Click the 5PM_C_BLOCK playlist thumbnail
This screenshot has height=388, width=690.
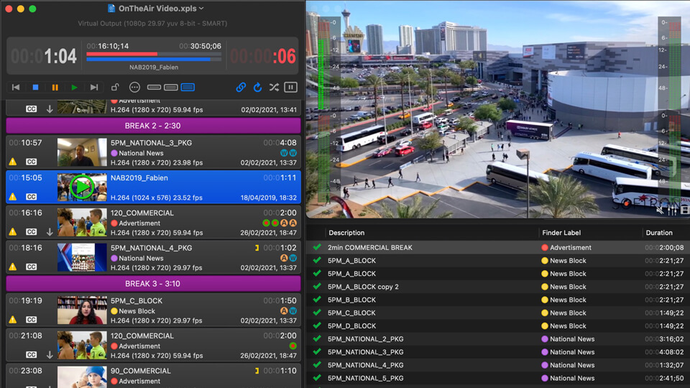(x=82, y=310)
